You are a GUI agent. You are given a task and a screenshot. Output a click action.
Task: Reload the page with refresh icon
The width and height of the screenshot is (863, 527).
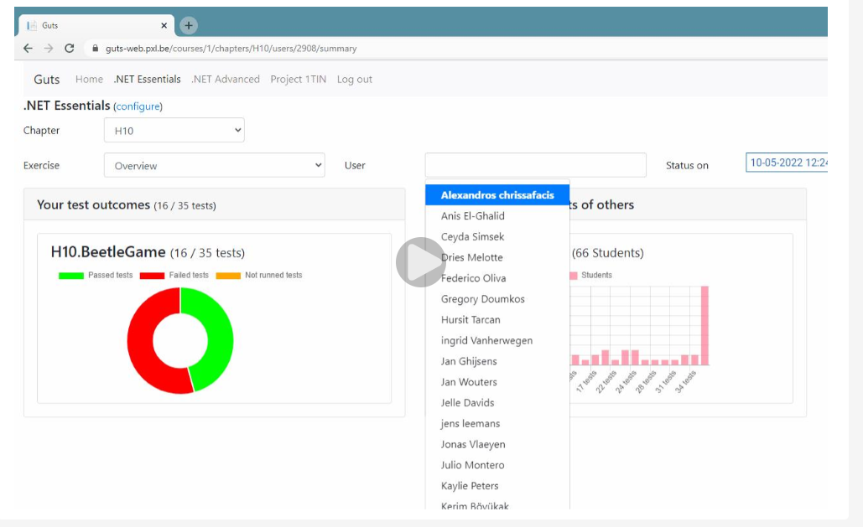coord(70,49)
